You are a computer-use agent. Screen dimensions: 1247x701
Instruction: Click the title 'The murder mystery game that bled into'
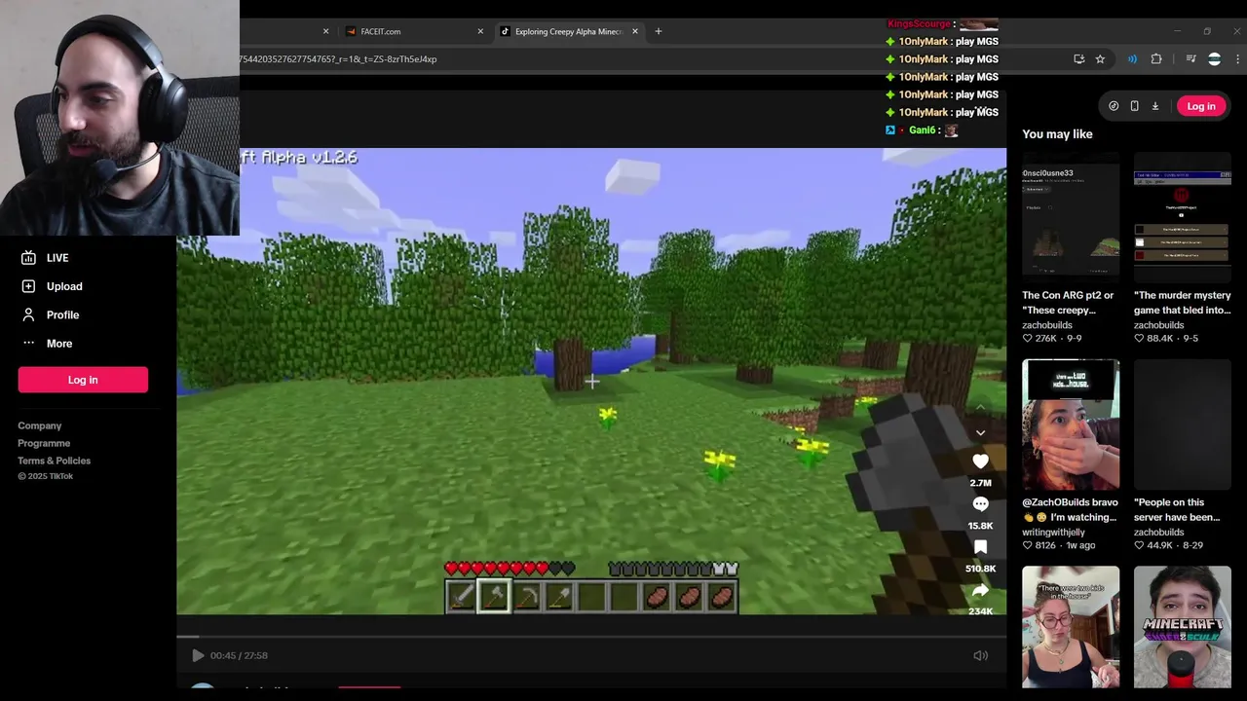(x=1182, y=303)
